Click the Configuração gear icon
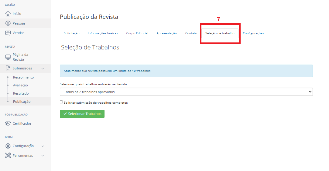The width and height of the screenshot is (329, 171). pyautogui.click(x=8, y=146)
